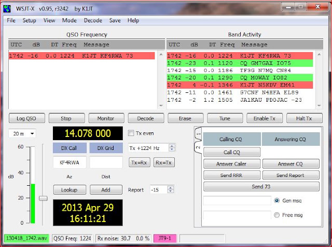Click the audio level slider handle
The image size is (332, 247).
click(43, 199)
